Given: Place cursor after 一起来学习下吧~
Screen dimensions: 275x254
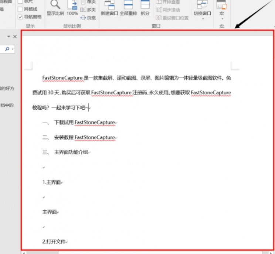Looking at the screenshot, I should 88,107.
